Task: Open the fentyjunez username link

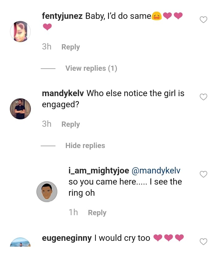Action: pos(62,16)
